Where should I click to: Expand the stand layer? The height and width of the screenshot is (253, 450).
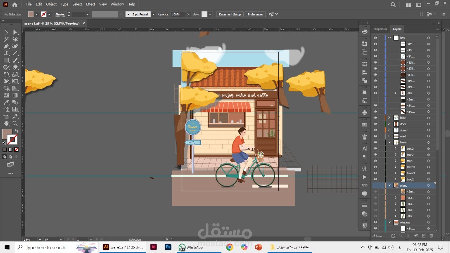click(x=389, y=130)
